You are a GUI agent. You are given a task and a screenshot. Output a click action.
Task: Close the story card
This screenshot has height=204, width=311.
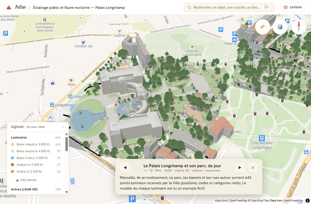(253, 167)
